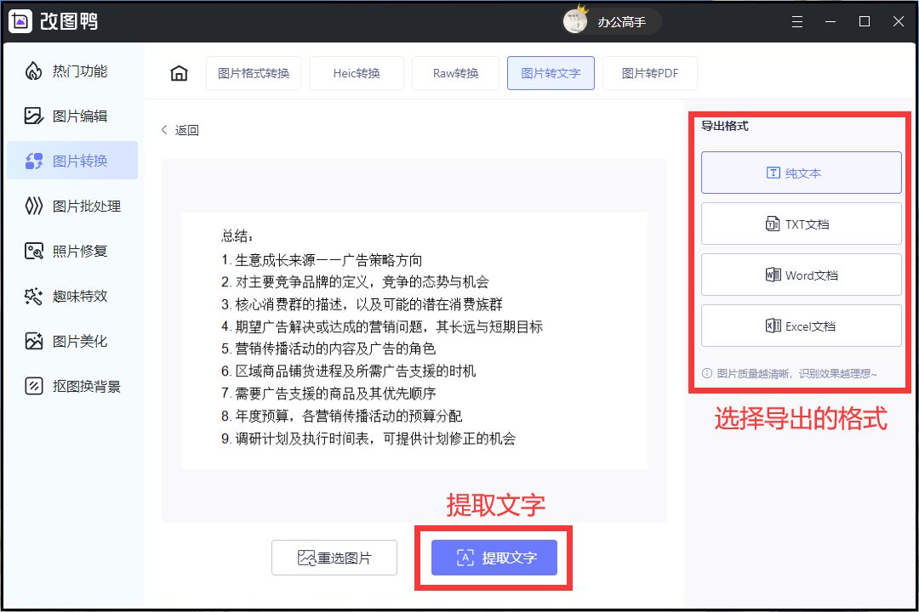Open the 热门功能 section in sidebar
Image resolution: width=919 pixels, height=612 pixels.
[x=72, y=71]
